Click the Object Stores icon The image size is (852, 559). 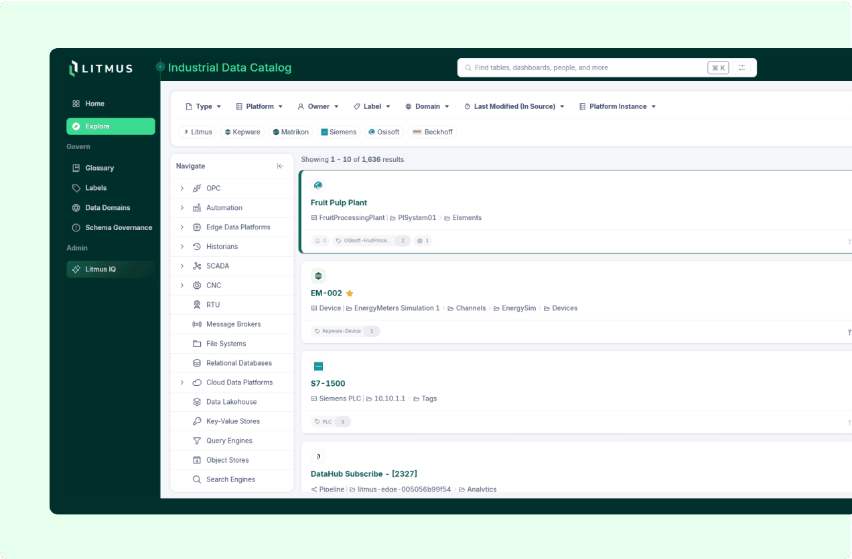pos(197,460)
